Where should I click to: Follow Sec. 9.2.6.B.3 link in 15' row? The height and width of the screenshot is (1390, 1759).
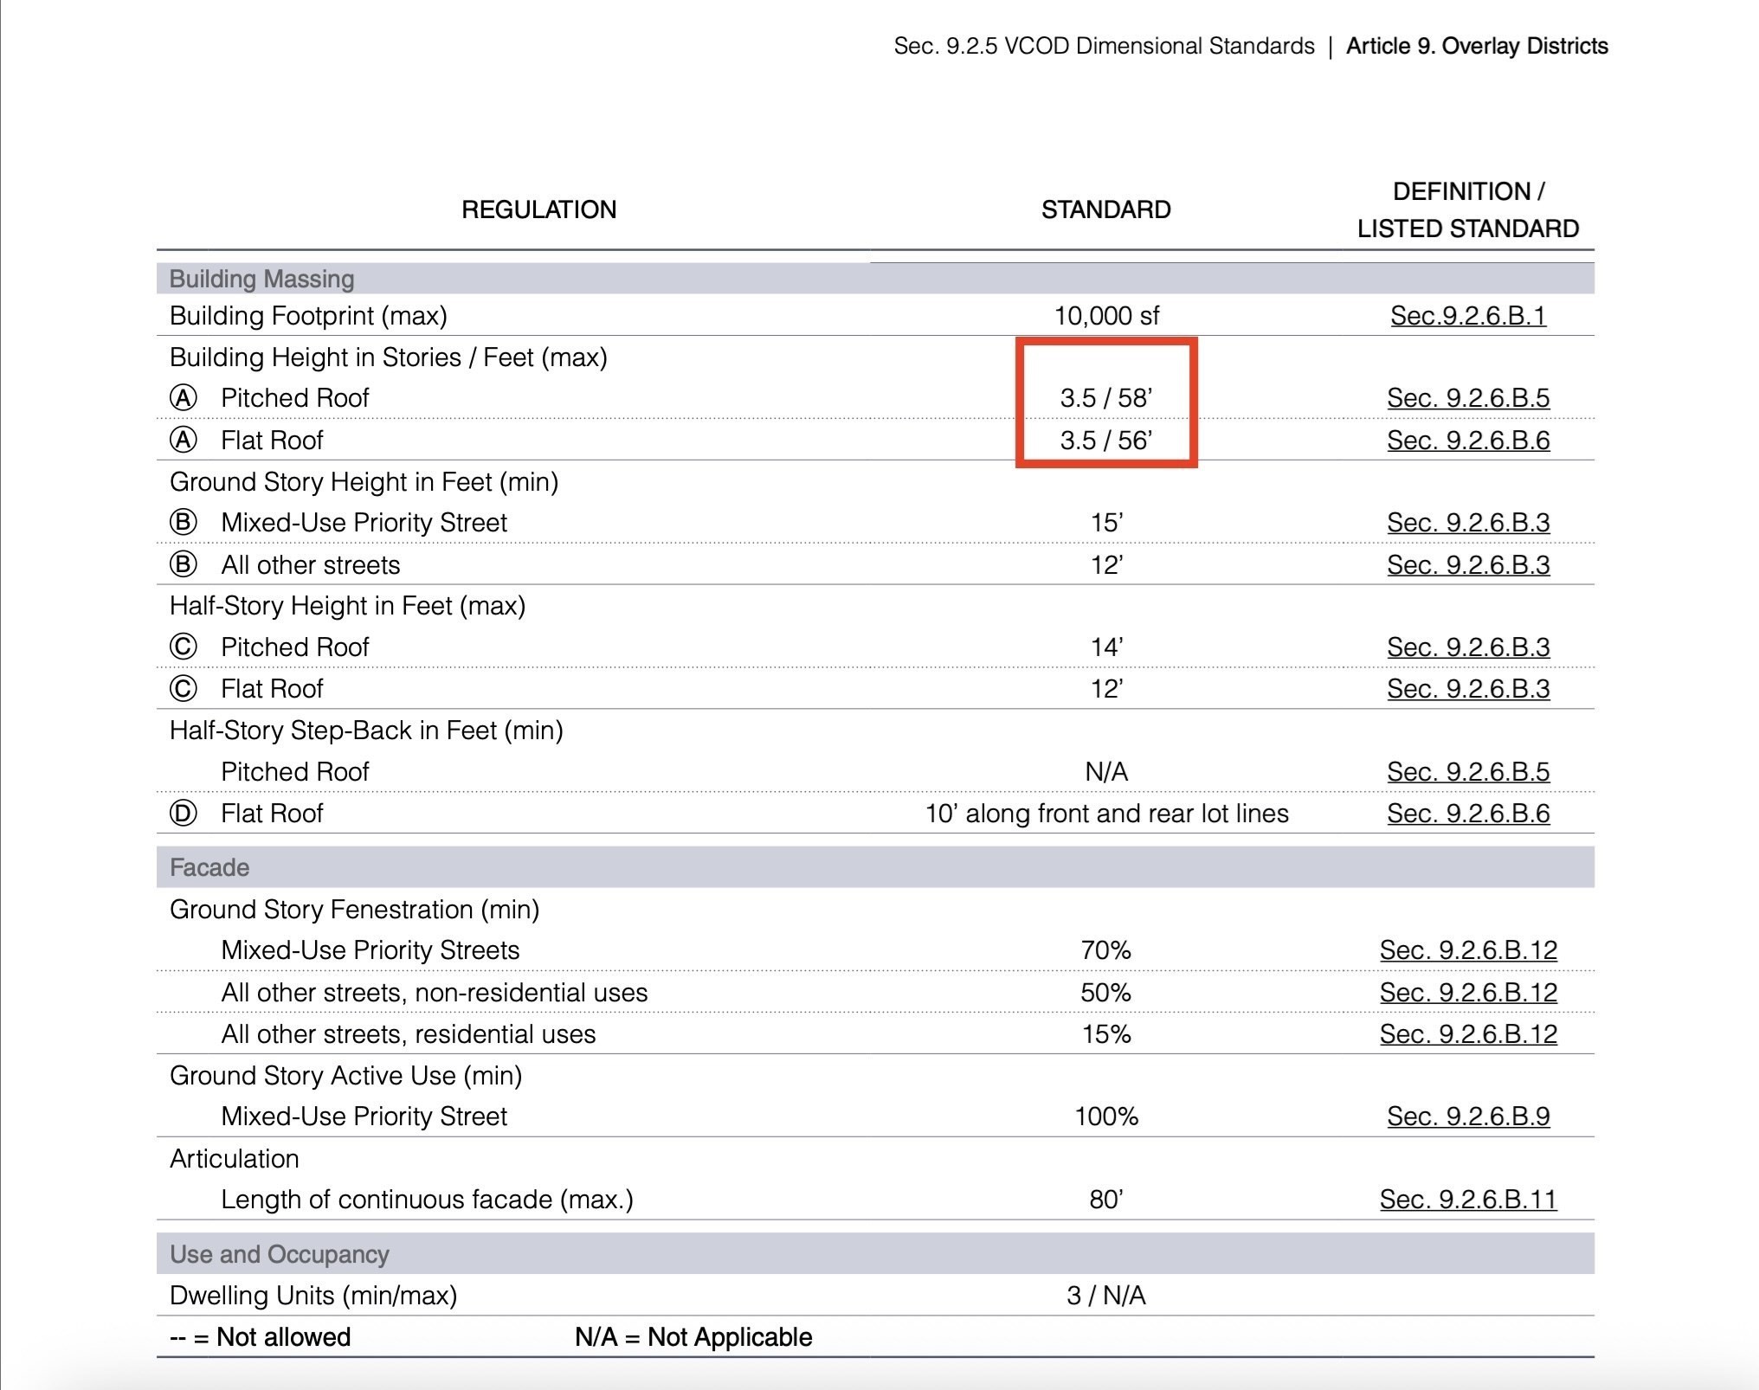tap(1468, 523)
